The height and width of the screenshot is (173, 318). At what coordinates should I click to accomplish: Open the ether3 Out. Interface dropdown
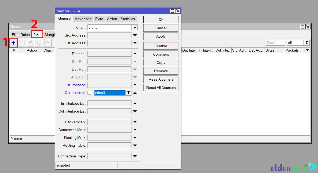click(129, 93)
